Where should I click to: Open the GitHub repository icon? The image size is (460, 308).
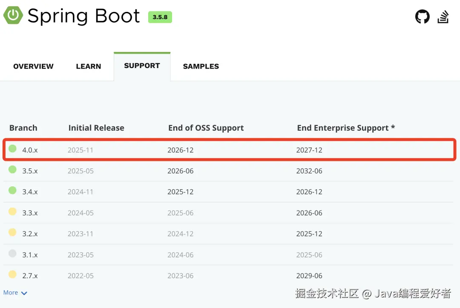click(x=422, y=17)
